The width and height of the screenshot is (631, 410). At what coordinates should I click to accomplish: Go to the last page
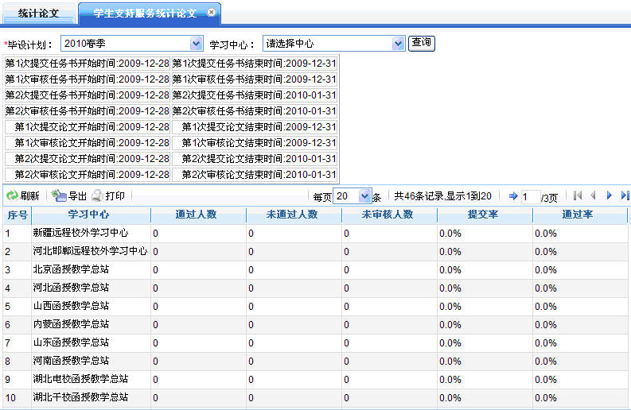625,195
